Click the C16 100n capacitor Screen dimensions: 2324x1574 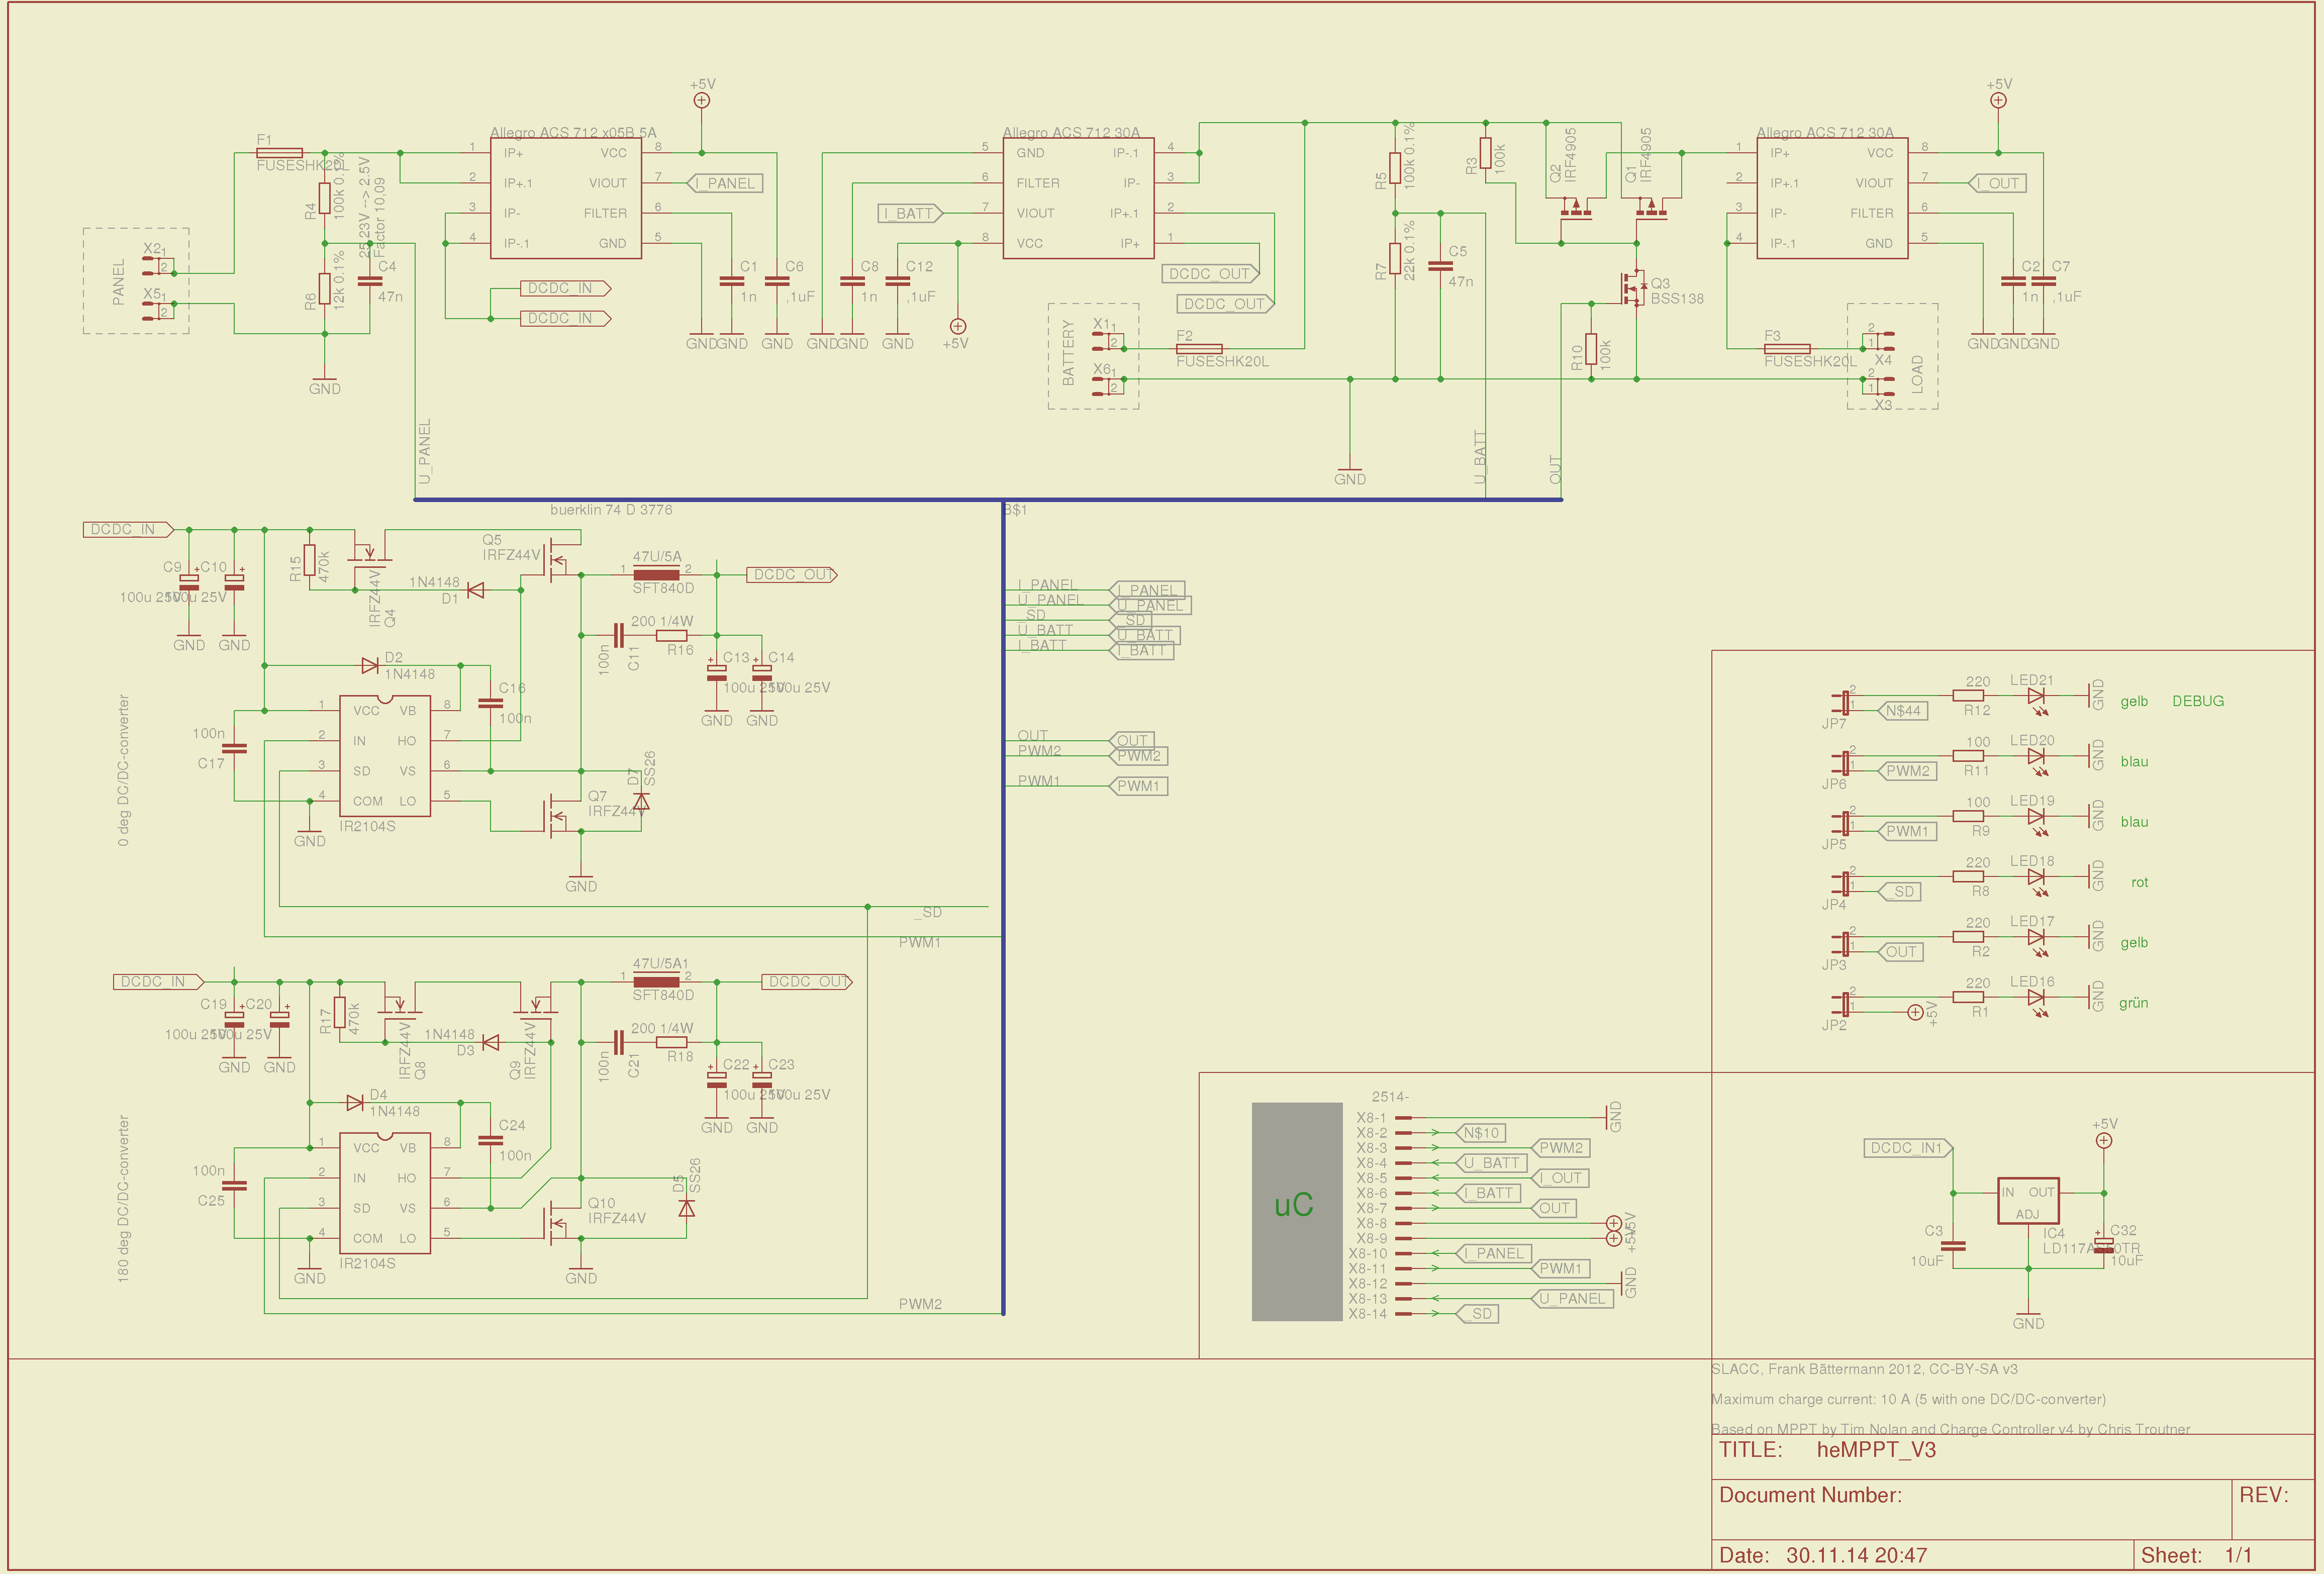(x=490, y=703)
